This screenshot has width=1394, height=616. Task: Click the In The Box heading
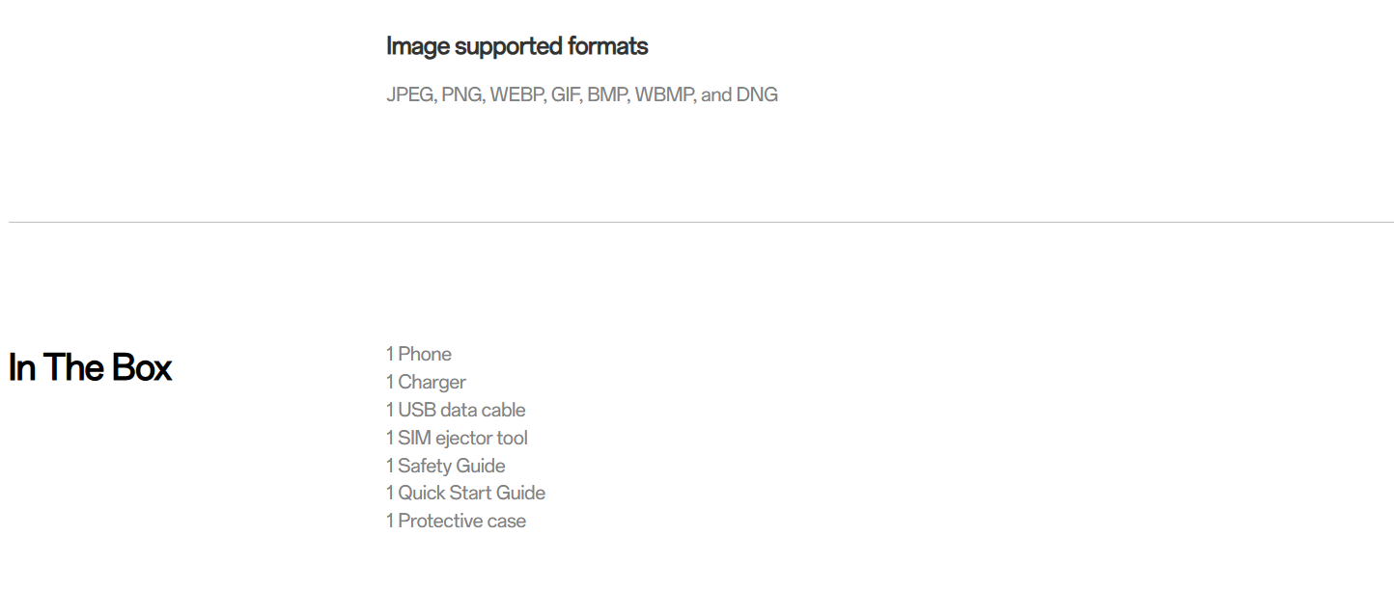point(90,367)
